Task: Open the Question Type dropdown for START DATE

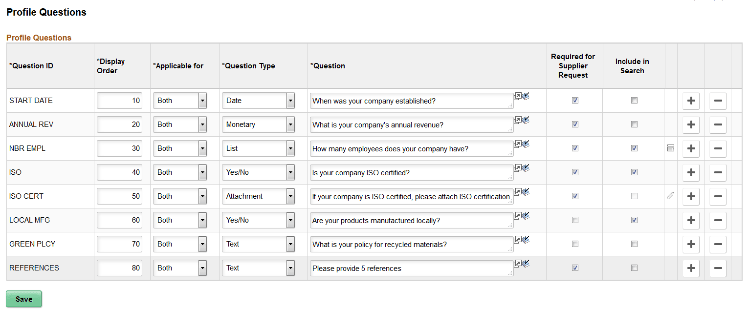Action: [x=290, y=101]
